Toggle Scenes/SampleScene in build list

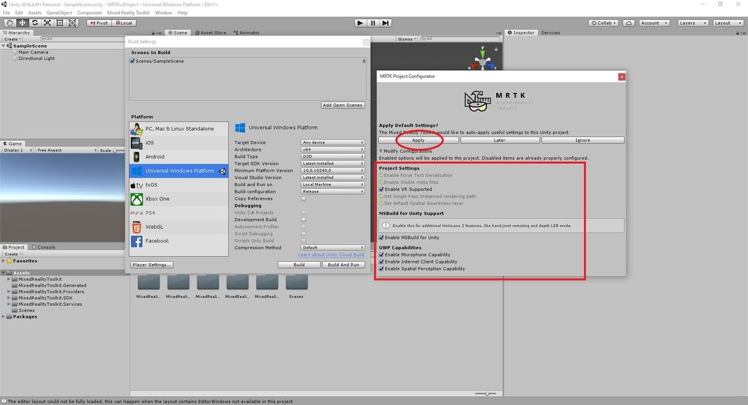(x=132, y=61)
